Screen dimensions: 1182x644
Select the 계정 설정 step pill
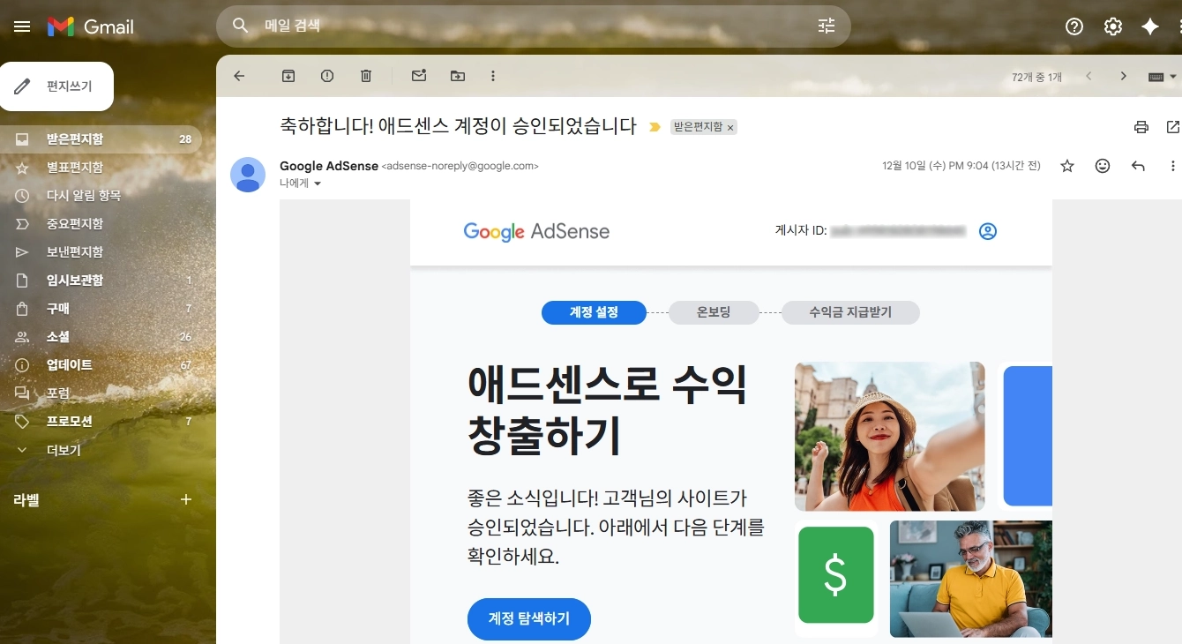pos(594,312)
